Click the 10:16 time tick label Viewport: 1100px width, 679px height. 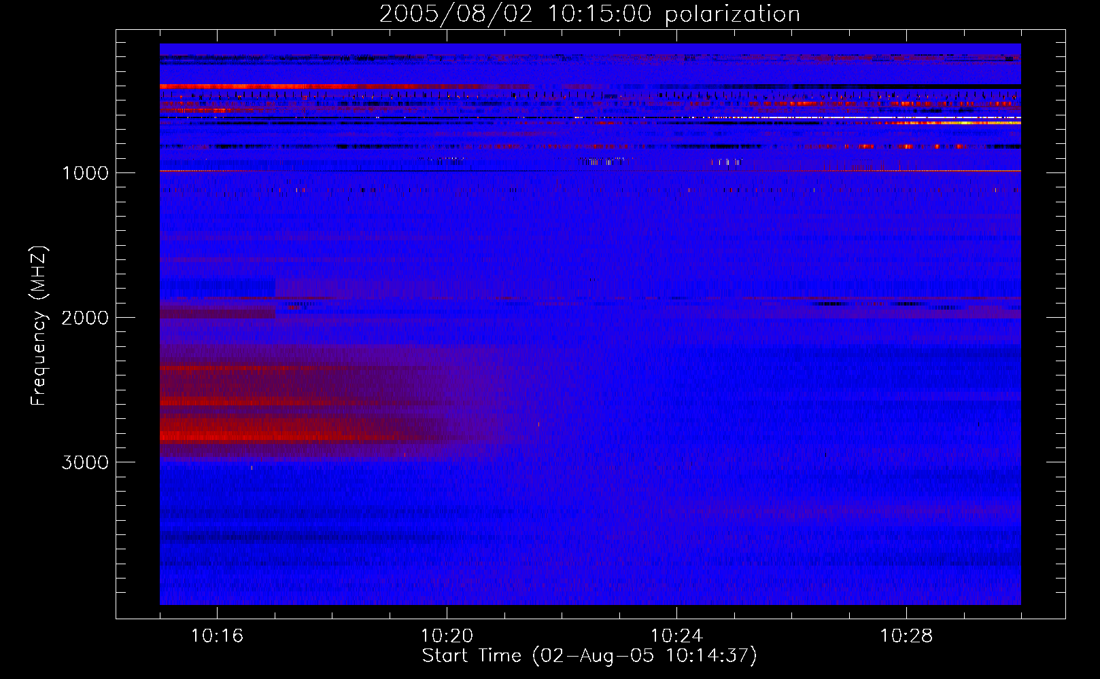[x=217, y=636]
